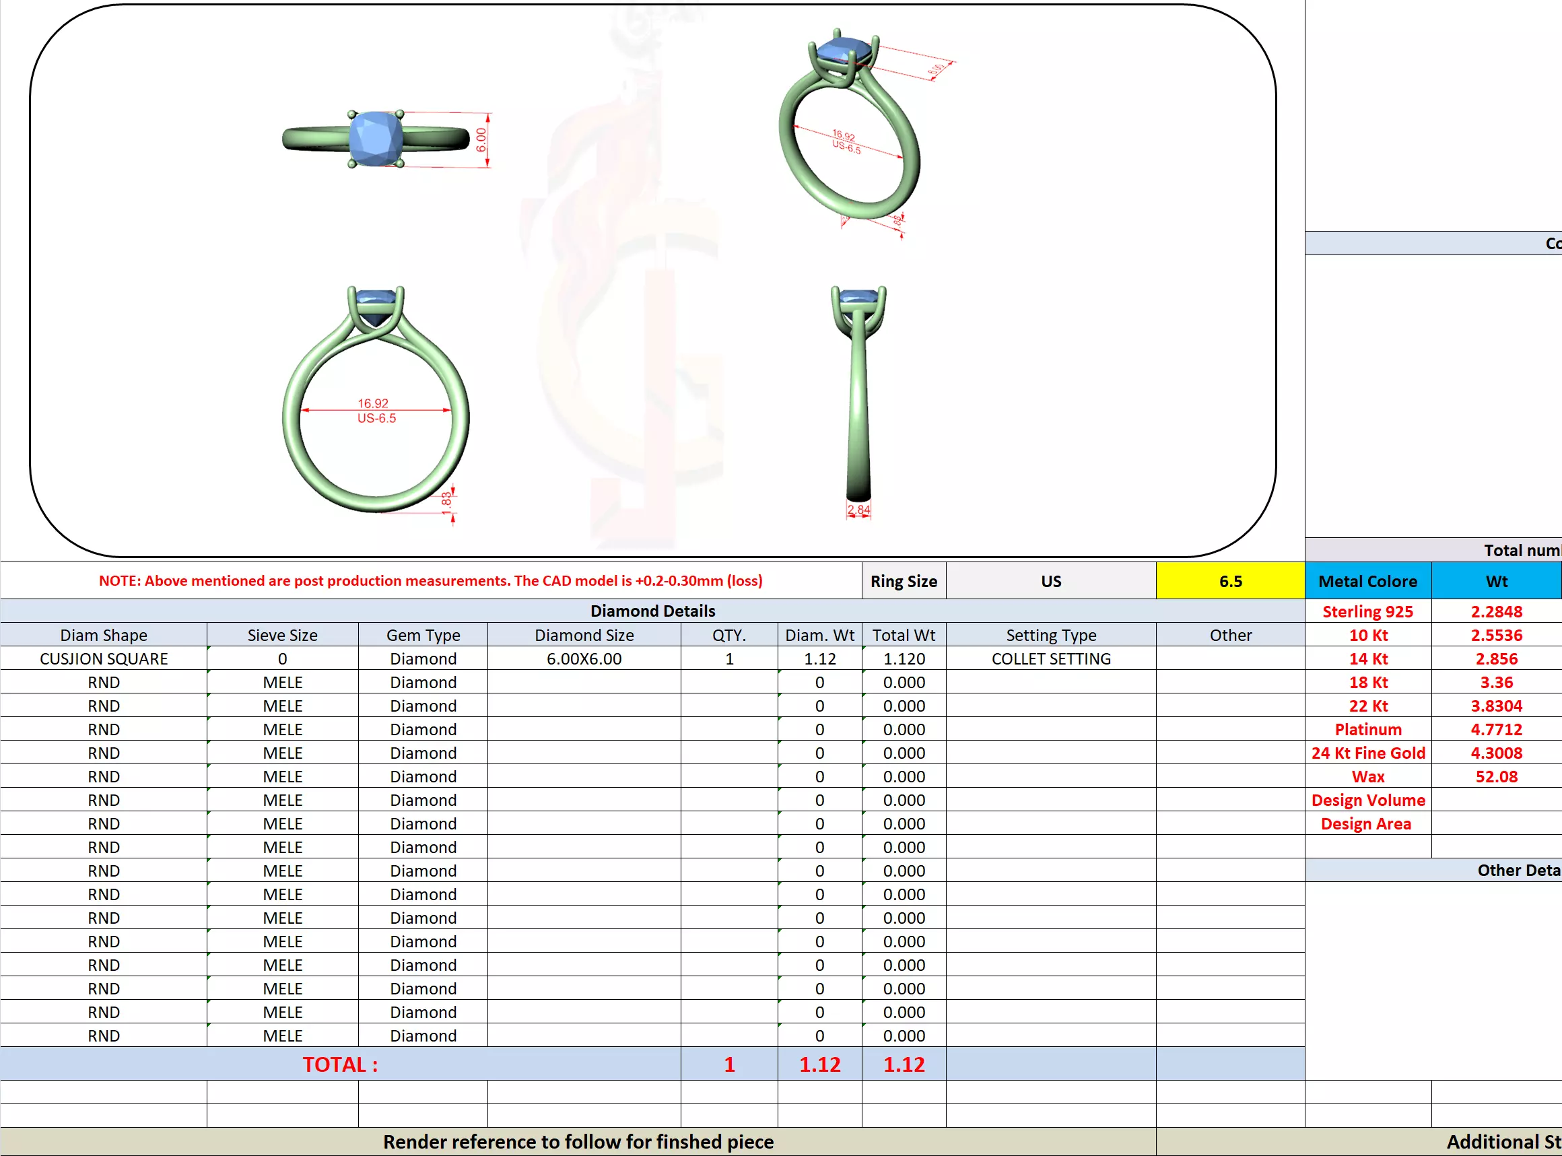The height and width of the screenshot is (1156, 1562).
Task: Select the 18 Kt metal label
Action: point(1367,682)
